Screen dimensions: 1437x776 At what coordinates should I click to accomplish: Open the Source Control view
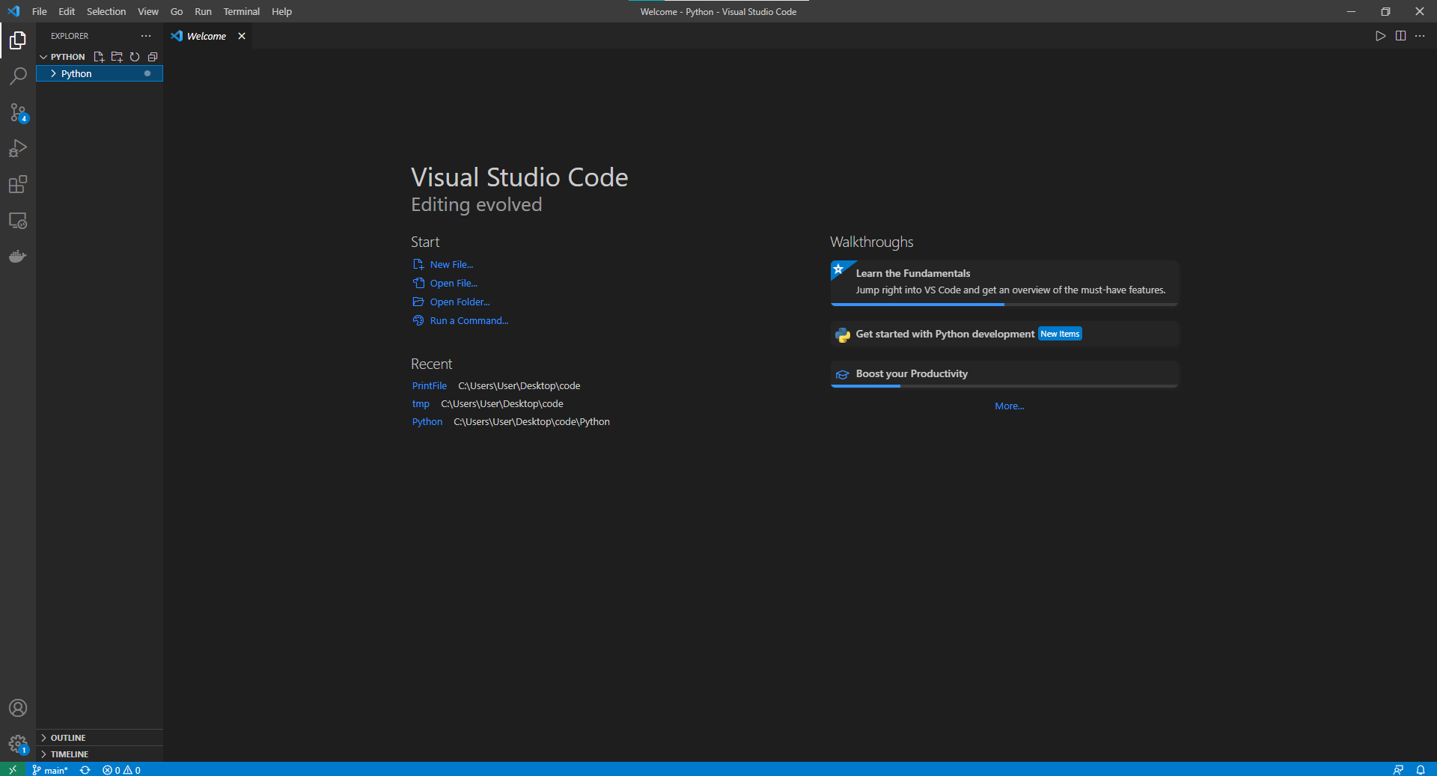(18, 112)
